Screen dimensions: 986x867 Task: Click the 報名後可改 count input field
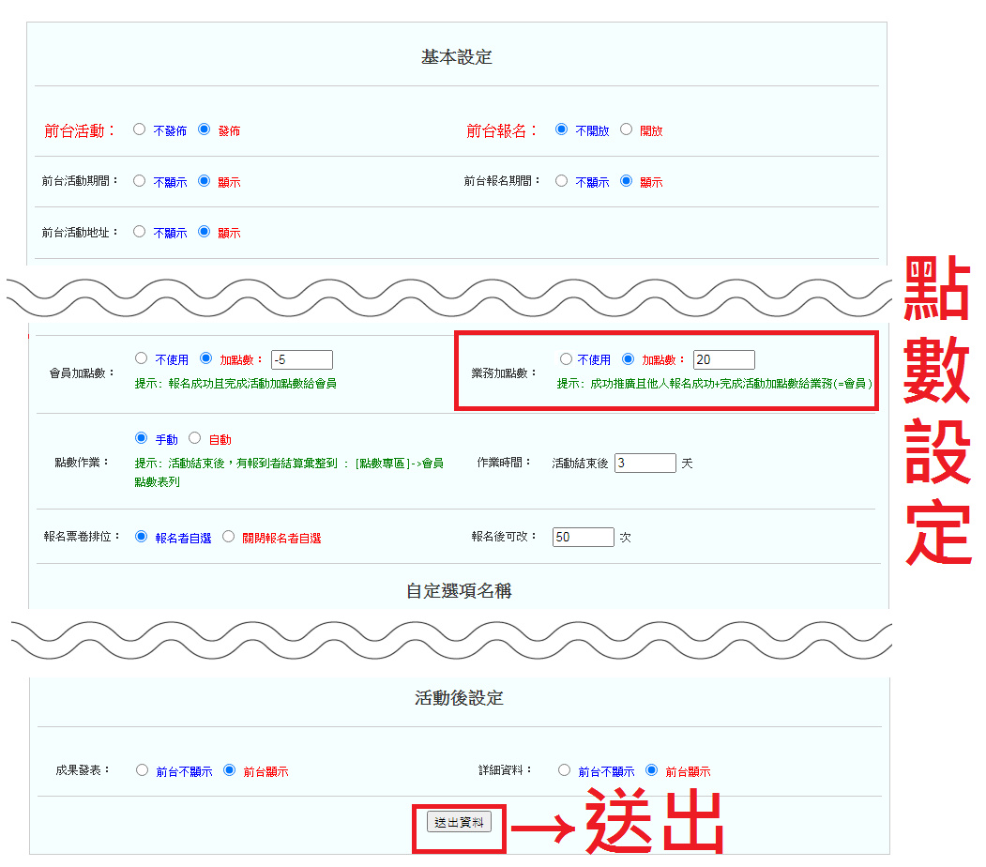tap(584, 537)
